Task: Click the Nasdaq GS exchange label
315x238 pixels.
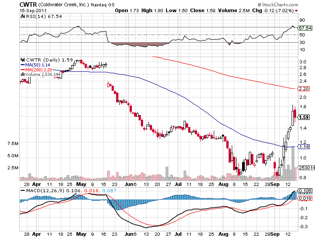Action: coord(103,5)
